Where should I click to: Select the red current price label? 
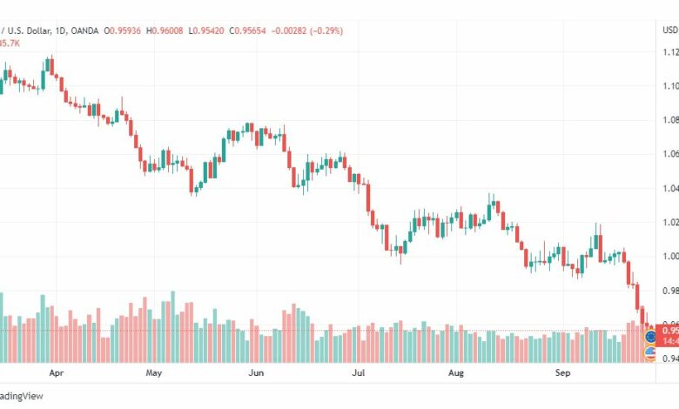668,335
